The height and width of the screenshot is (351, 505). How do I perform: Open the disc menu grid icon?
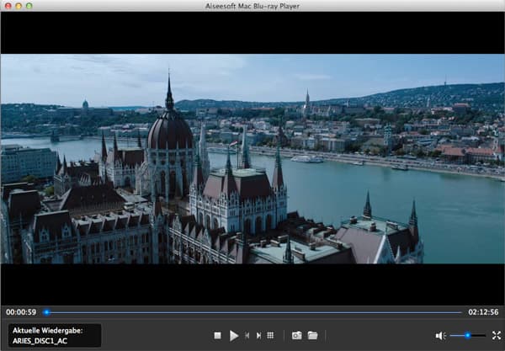click(270, 335)
